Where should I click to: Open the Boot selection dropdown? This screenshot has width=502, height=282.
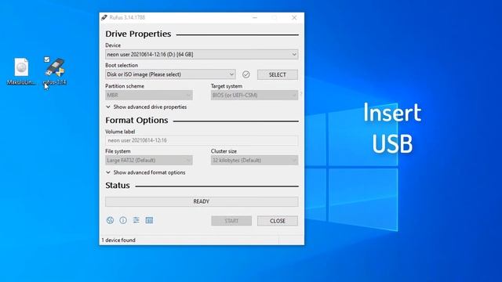pos(170,74)
